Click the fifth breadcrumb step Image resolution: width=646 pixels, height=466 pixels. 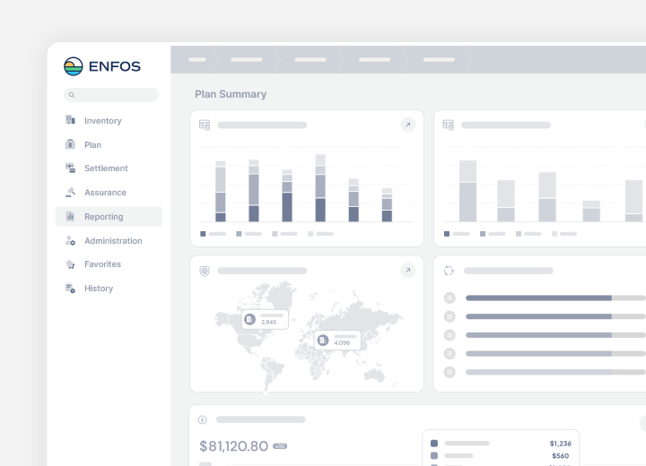tap(439, 60)
